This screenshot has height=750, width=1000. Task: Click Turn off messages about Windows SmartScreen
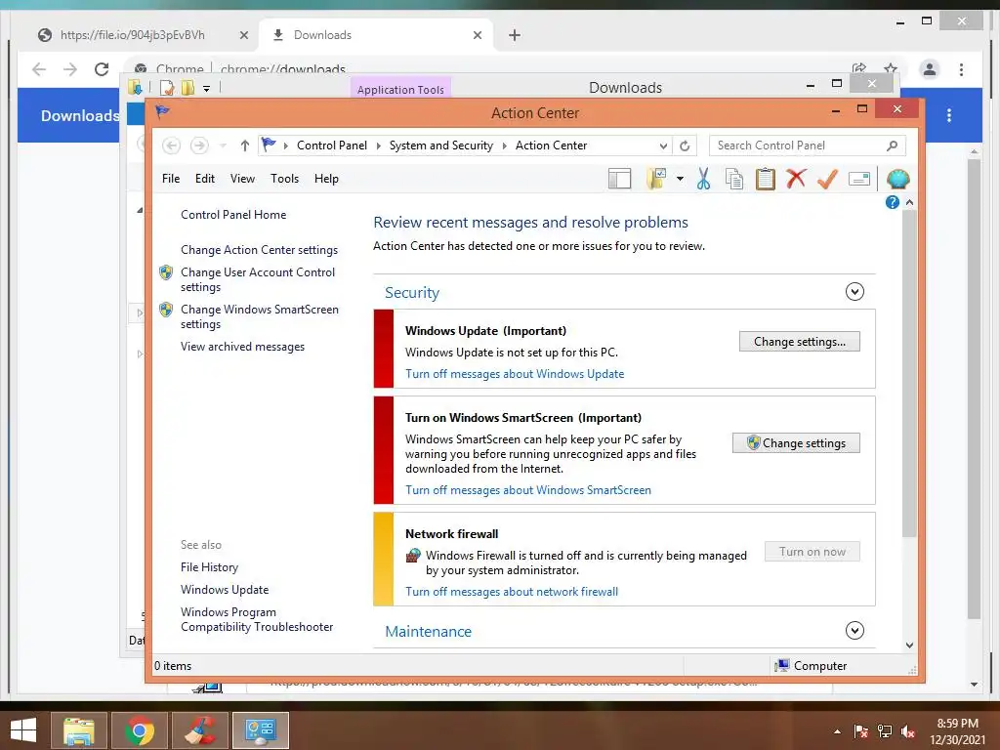click(528, 490)
